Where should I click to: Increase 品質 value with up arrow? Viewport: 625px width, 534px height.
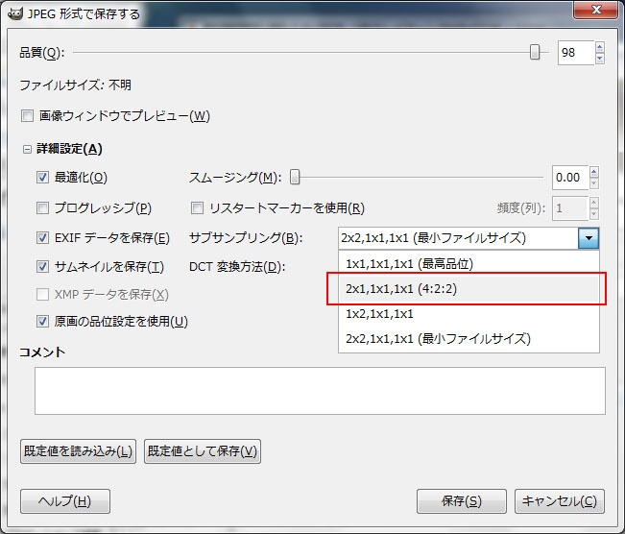pyautogui.click(x=600, y=47)
